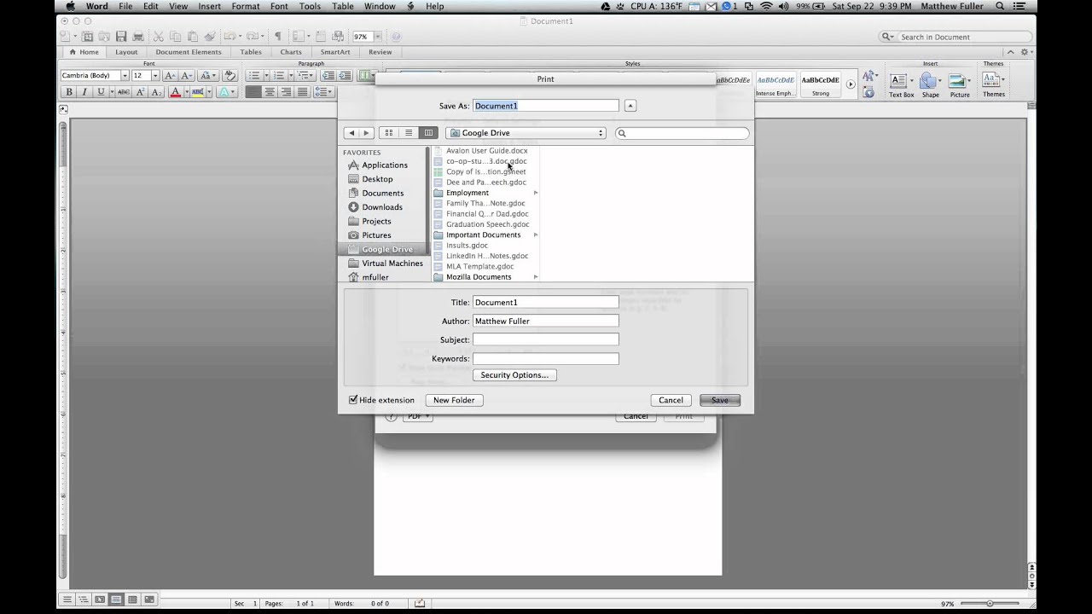Viewport: 1092px width, 614px height.
Task: Open the 97% zoom dropdown in toolbar
Action: coord(378,37)
